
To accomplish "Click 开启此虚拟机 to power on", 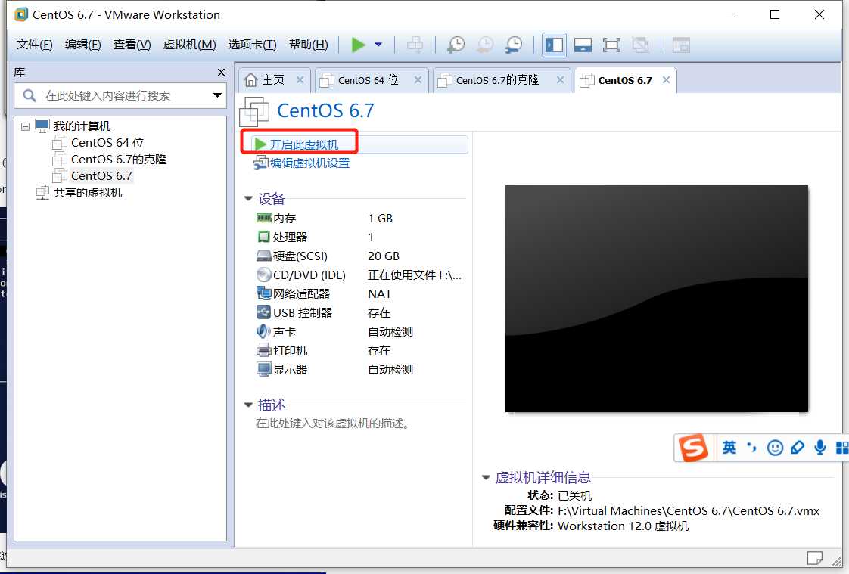I will (303, 144).
